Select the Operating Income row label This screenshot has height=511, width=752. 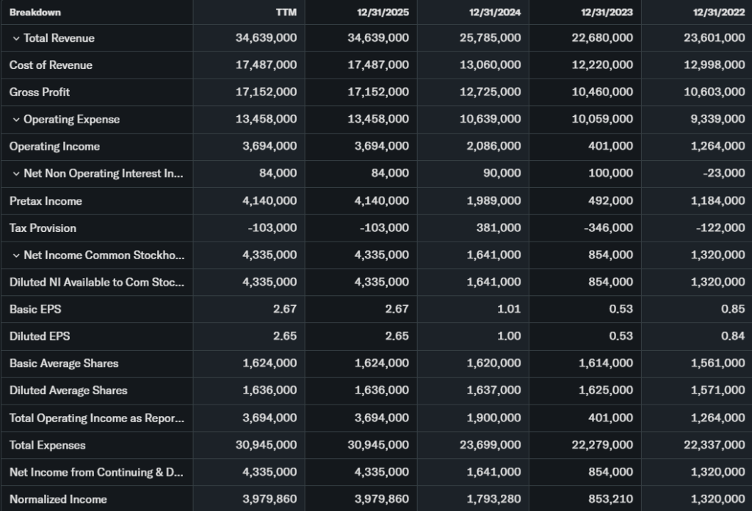(x=54, y=147)
